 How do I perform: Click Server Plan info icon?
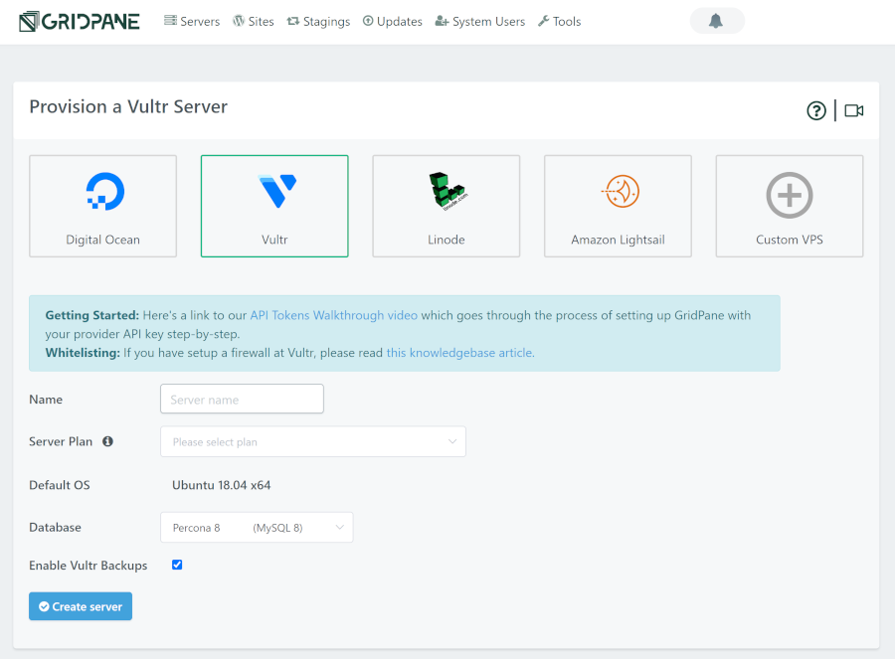(107, 441)
